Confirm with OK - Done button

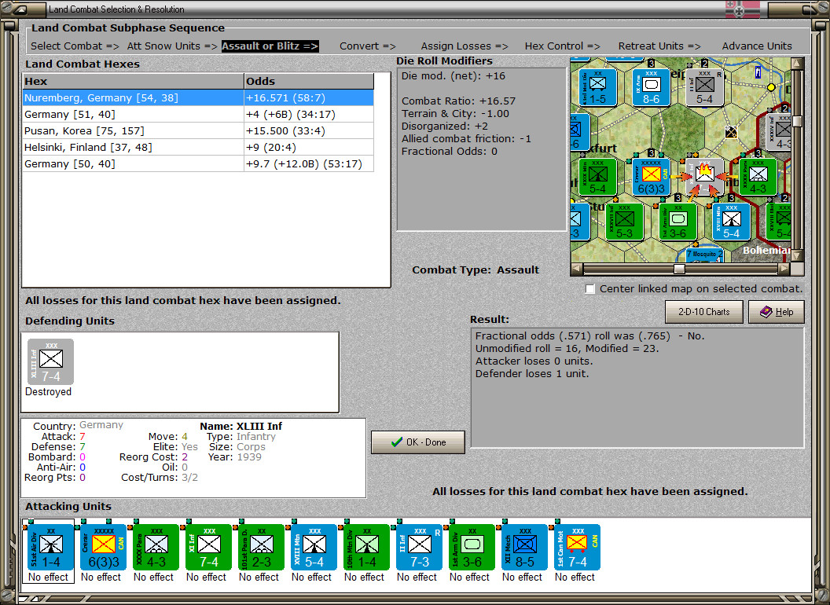(418, 442)
